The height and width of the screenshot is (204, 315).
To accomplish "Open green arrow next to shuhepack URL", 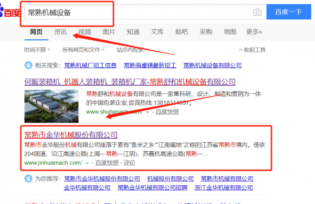I will (148, 112).
